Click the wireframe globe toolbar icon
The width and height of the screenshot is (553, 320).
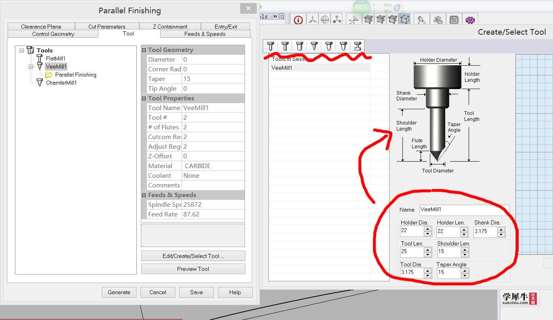[x=325, y=20]
